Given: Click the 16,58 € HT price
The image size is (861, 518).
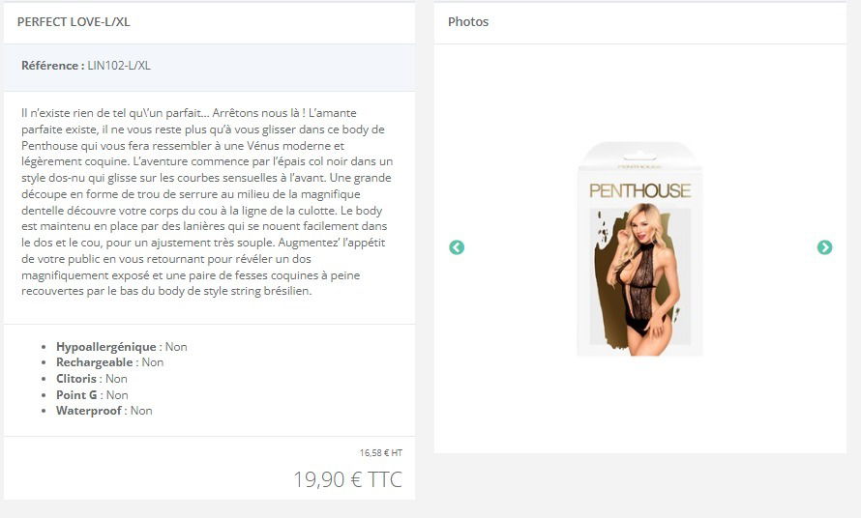Looking at the screenshot, I should point(381,452).
